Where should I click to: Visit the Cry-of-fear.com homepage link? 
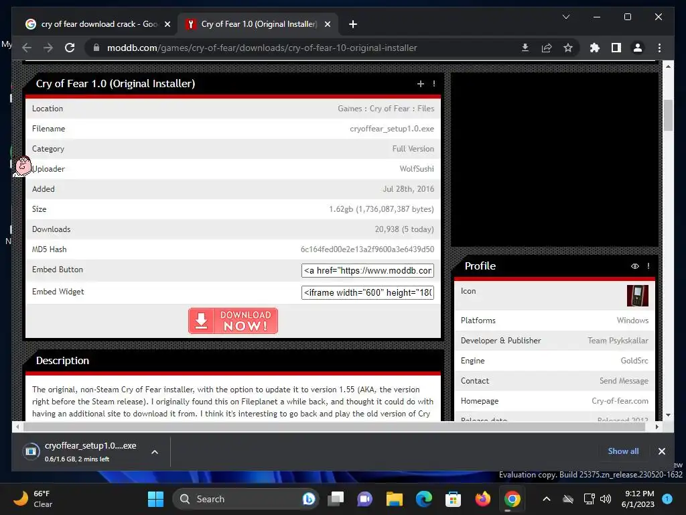[x=620, y=401]
